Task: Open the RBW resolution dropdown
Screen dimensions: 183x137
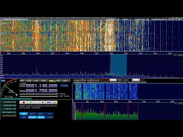Action: (x=113, y=80)
